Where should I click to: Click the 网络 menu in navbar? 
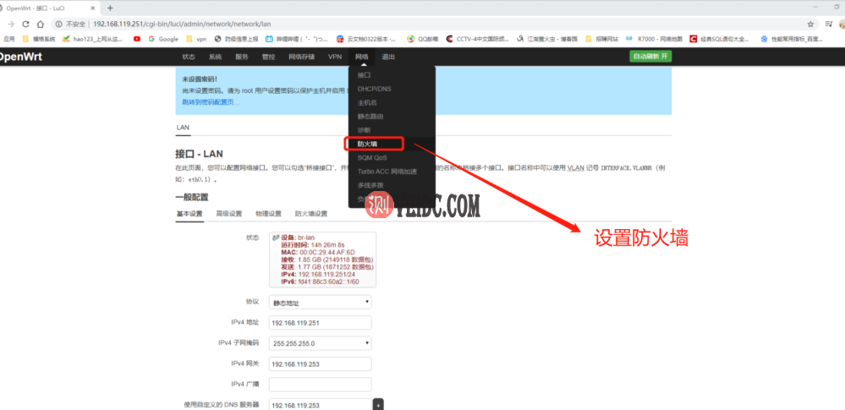362,57
